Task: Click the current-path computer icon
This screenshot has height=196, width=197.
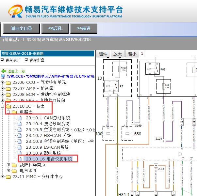Action: coord(3,76)
